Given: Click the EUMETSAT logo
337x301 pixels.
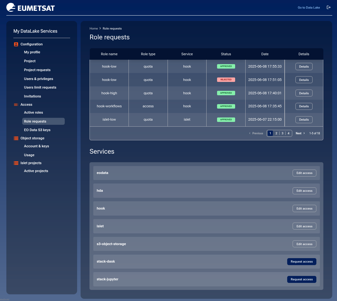Looking at the screenshot, I should pyautogui.click(x=30, y=8).
